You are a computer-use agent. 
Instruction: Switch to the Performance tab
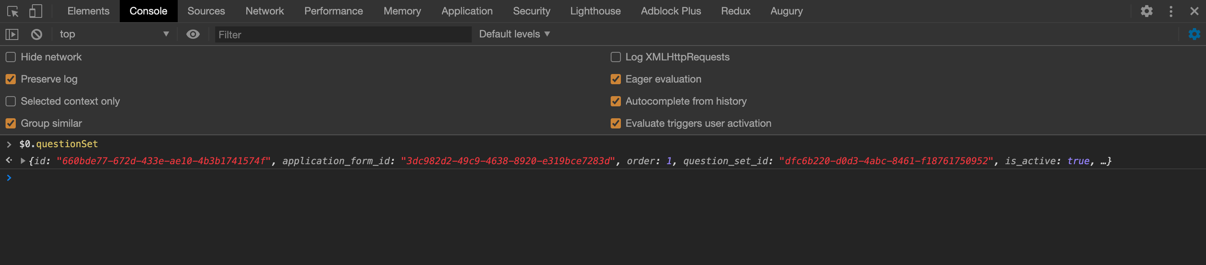(x=333, y=11)
